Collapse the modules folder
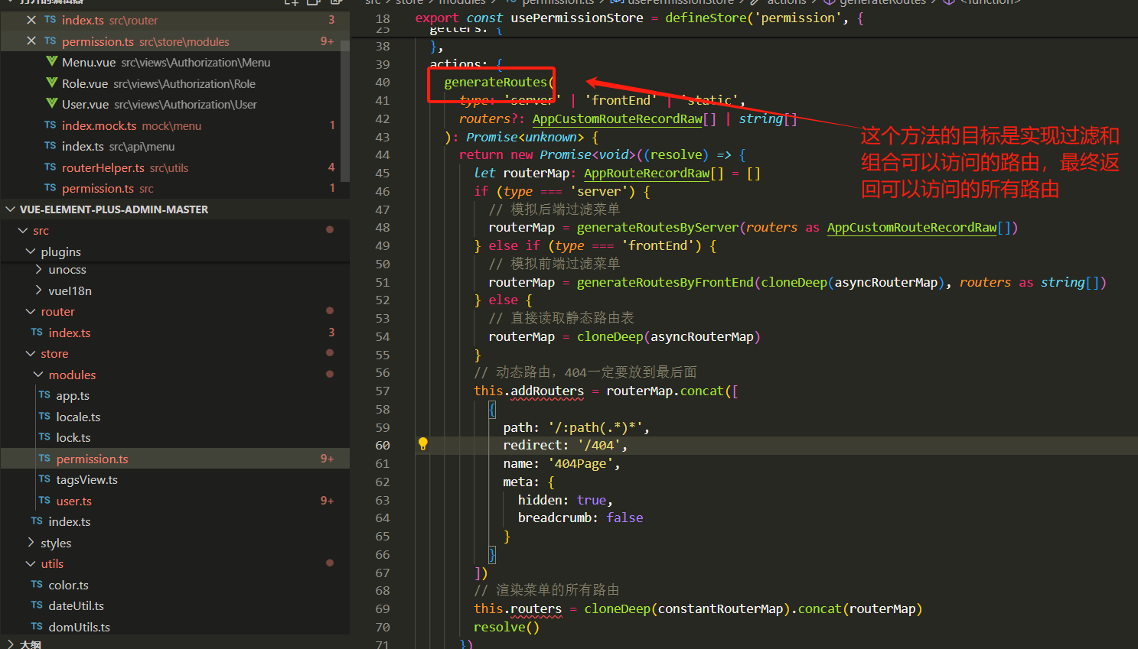1138x649 pixels. [38, 375]
